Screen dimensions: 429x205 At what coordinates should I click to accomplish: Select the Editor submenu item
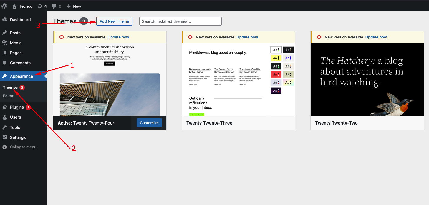point(8,96)
